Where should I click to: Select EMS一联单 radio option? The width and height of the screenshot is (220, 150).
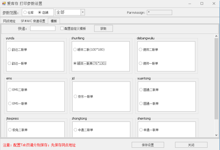[x=18, y=104]
